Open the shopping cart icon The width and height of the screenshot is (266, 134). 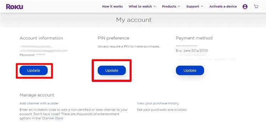(256, 6)
